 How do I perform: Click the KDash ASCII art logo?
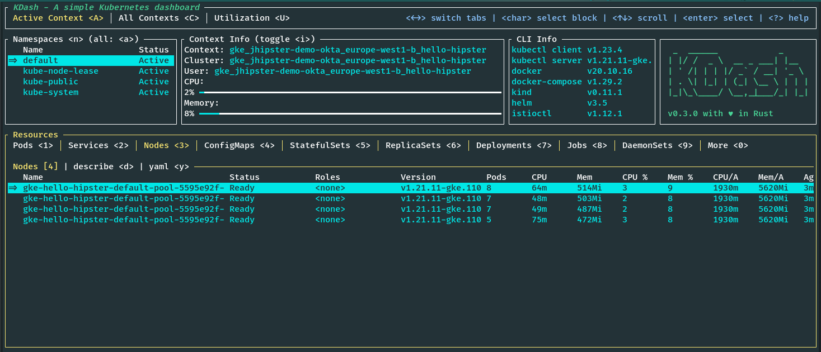pos(738,76)
